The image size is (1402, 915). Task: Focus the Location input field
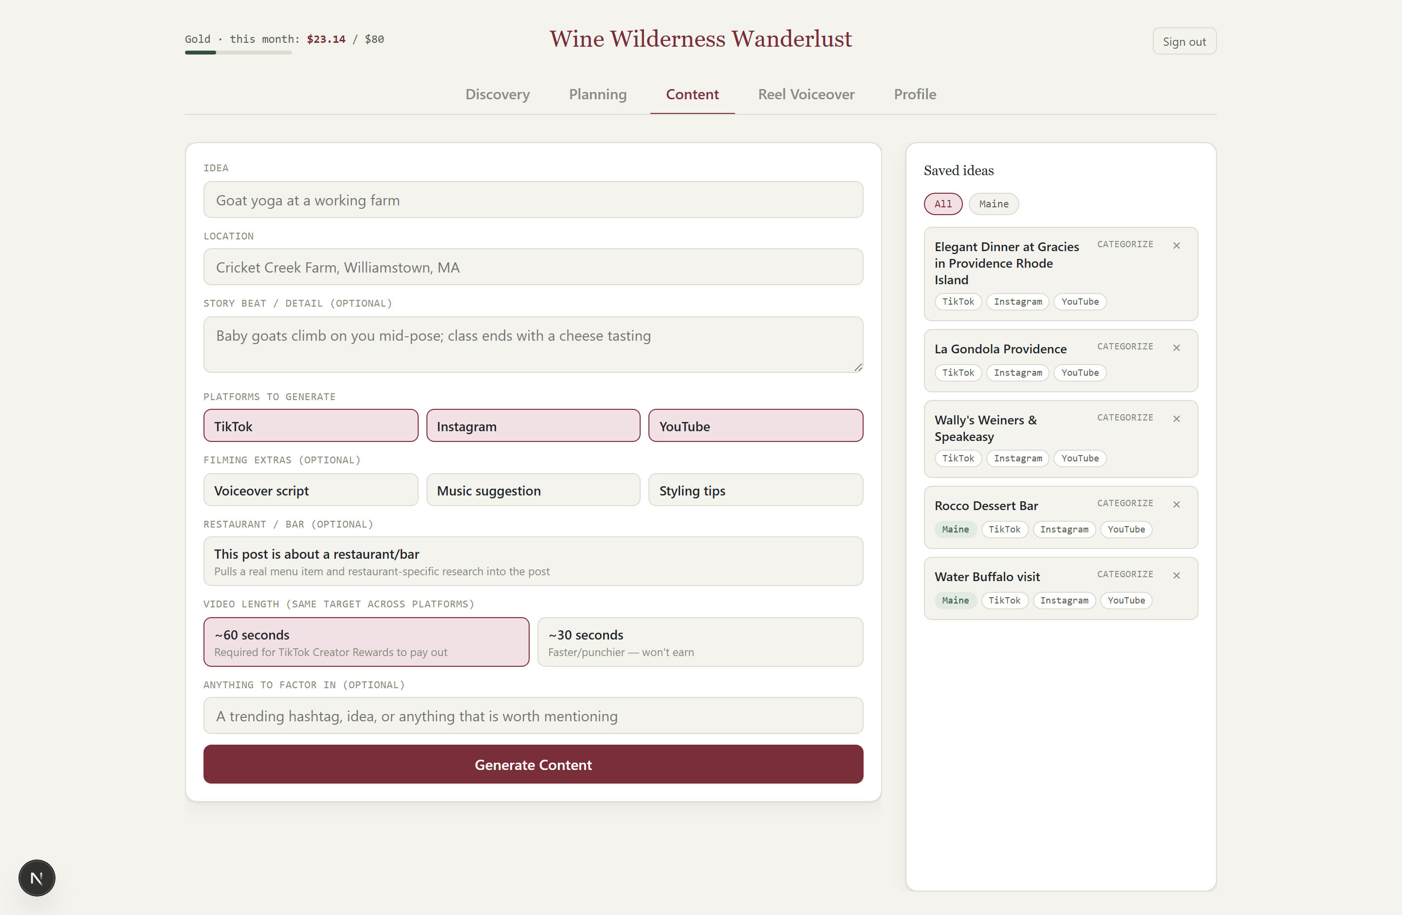pyautogui.click(x=533, y=267)
